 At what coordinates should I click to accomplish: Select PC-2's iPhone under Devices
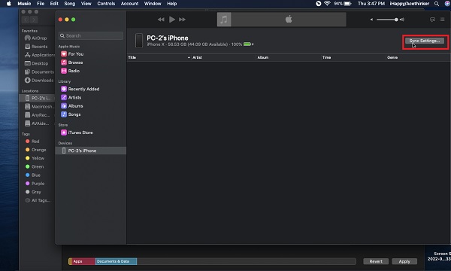point(90,151)
